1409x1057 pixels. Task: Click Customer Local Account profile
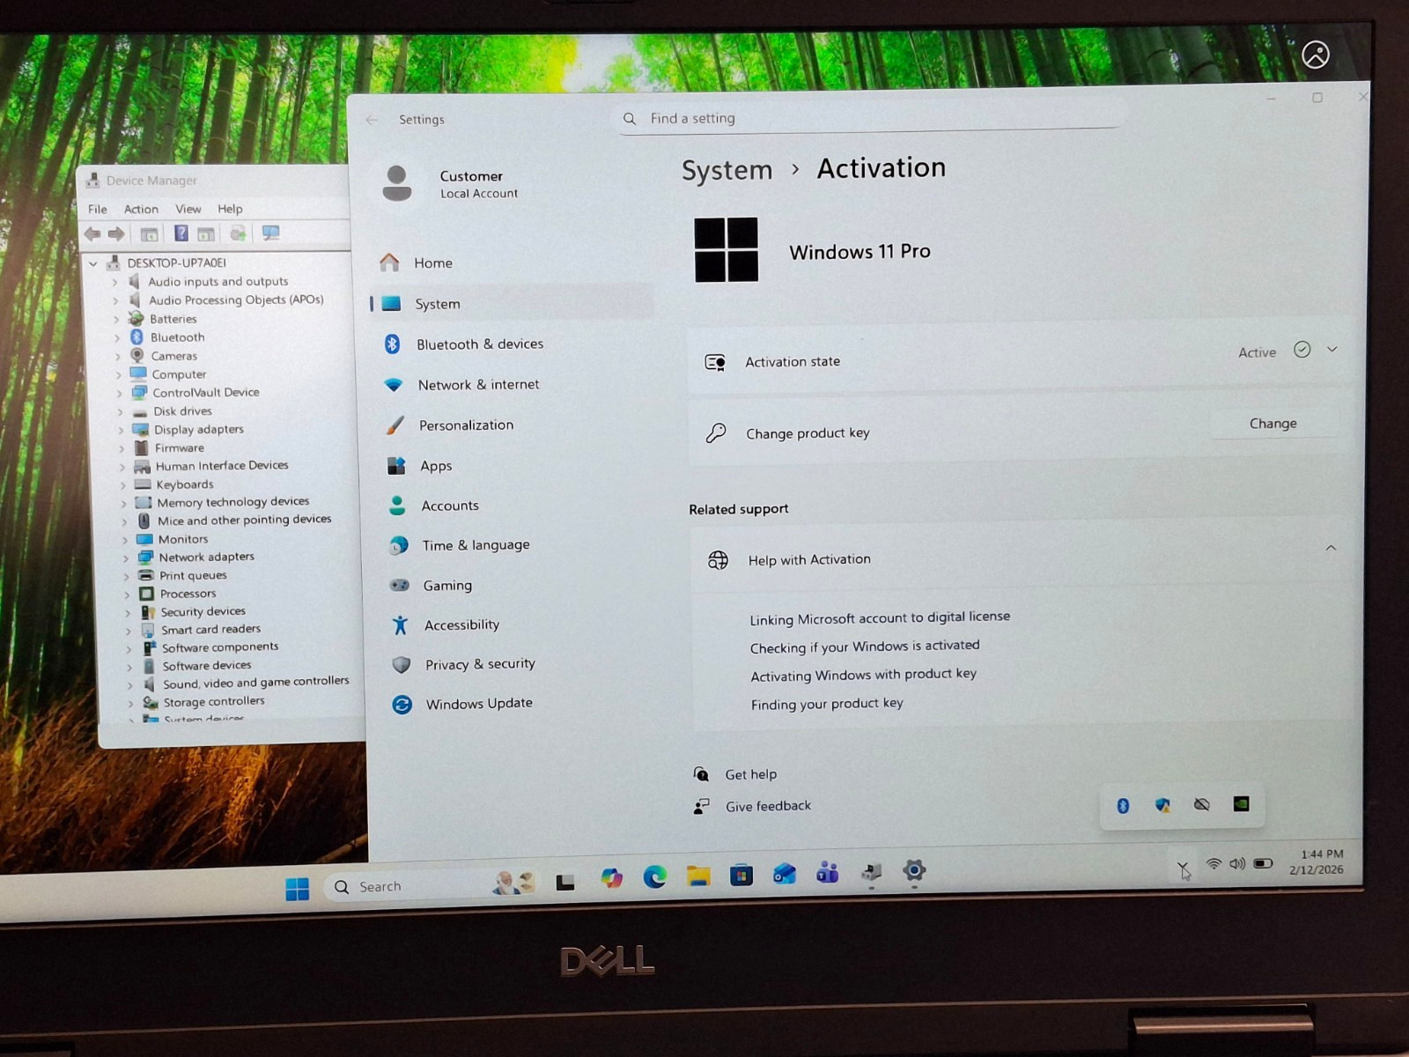[451, 184]
